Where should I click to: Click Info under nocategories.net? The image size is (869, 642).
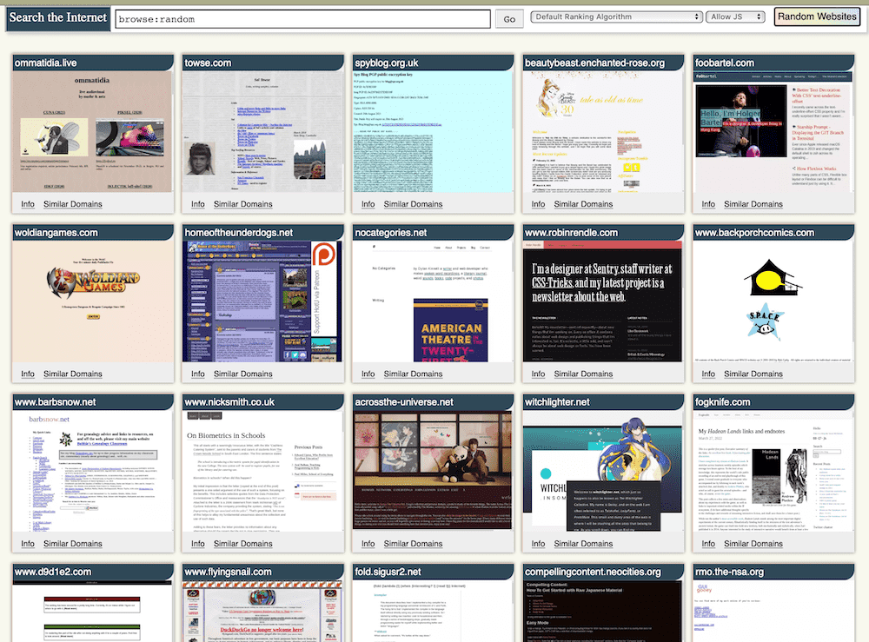pyautogui.click(x=368, y=374)
